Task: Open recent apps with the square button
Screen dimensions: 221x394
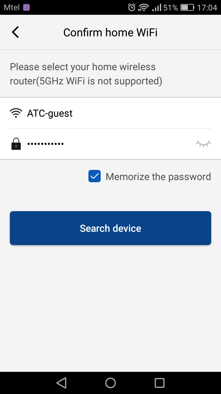Action: point(160,383)
